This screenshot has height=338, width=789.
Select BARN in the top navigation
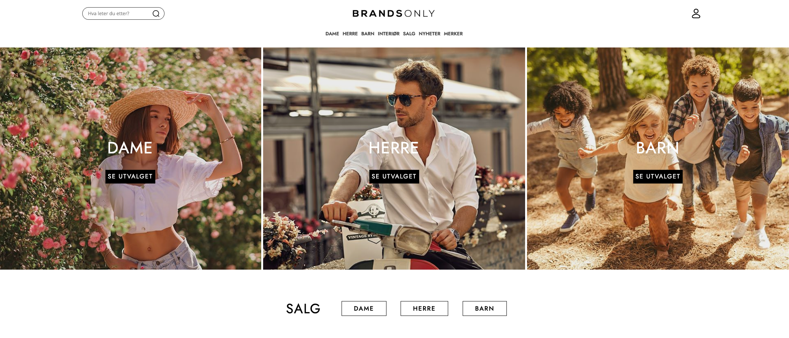coord(367,34)
